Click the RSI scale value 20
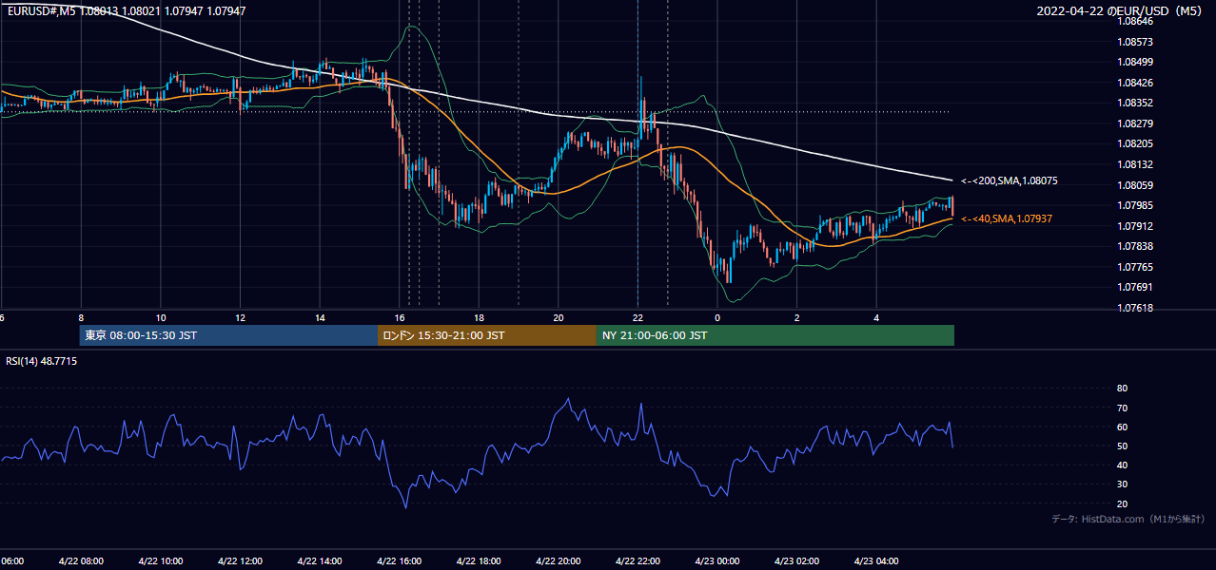The width and height of the screenshot is (1216, 570). tap(1122, 503)
